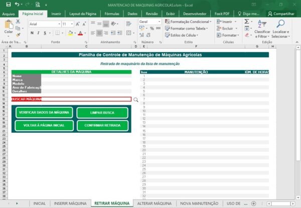This screenshot has width=301, height=208.
Task: Click the increase indent icon
Action: (x=120, y=33)
